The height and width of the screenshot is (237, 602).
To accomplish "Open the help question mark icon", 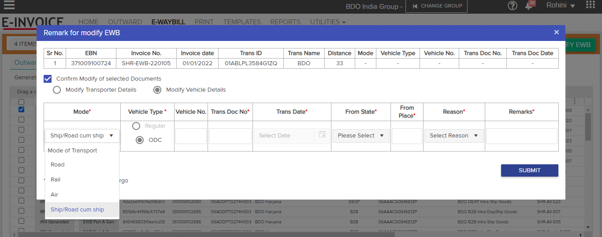I will click(513, 6).
